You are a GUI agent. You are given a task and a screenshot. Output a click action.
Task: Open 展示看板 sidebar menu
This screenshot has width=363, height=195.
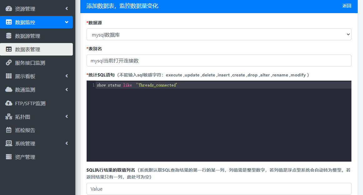click(x=36, y=76)
